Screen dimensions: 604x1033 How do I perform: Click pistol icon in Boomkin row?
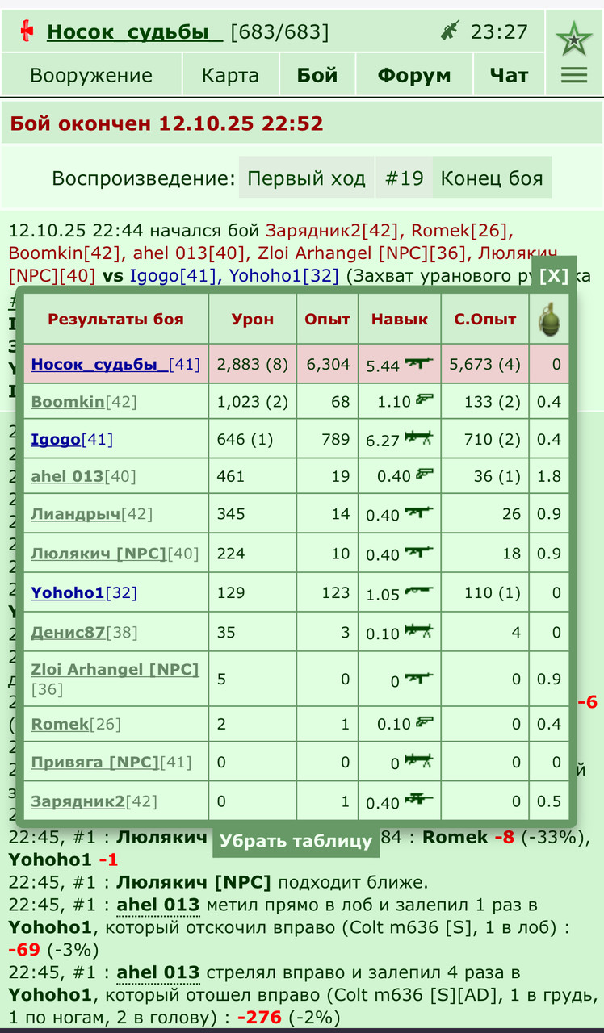click(425, 399)
